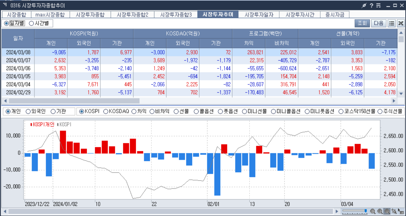The width and height of the screenshot is (406, 216).
Task: Click the pin window icon in title bar
Action: coord(364,5)
